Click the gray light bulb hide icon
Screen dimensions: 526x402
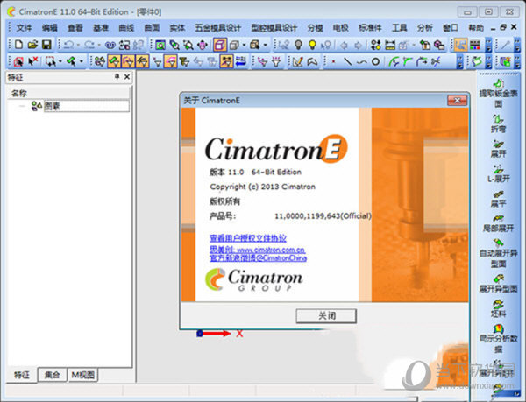(298, 45)
